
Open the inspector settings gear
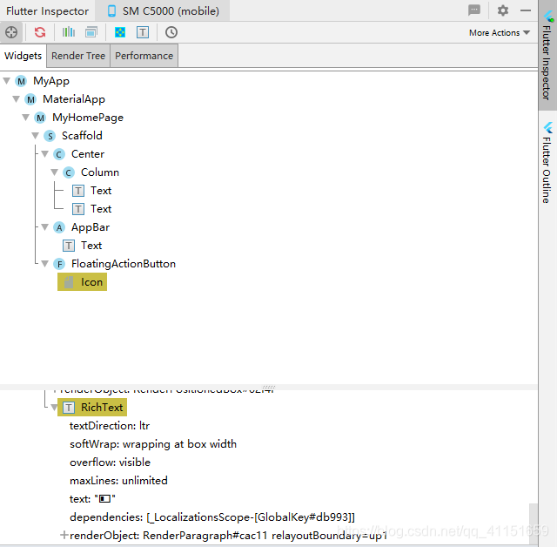tap(503, 10)
